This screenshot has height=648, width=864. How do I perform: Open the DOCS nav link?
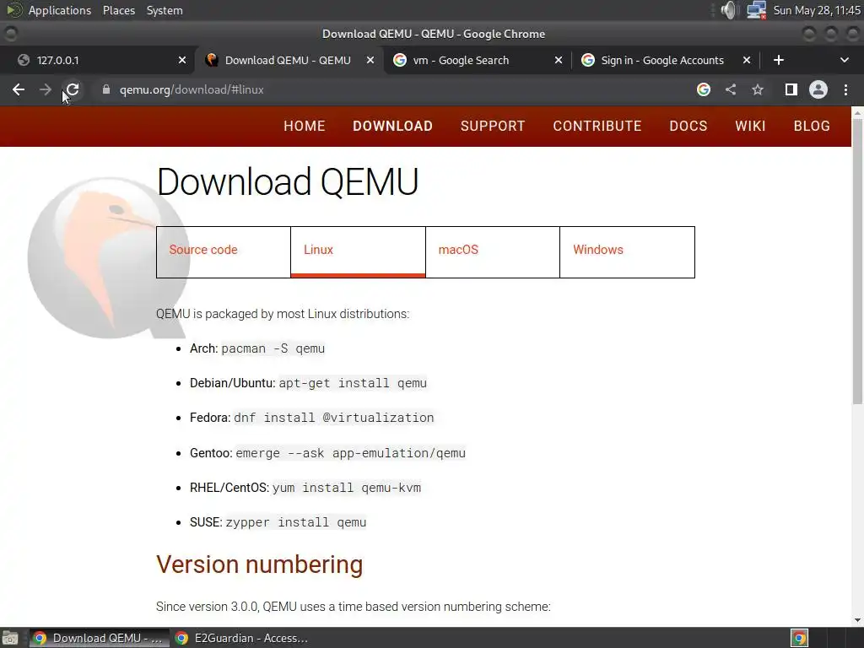pos(688,127)
